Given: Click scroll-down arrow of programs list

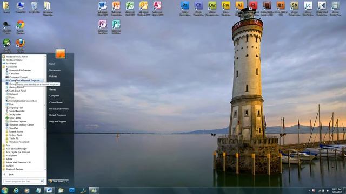Looking at the screenshot, I should (x=45, y=170).
